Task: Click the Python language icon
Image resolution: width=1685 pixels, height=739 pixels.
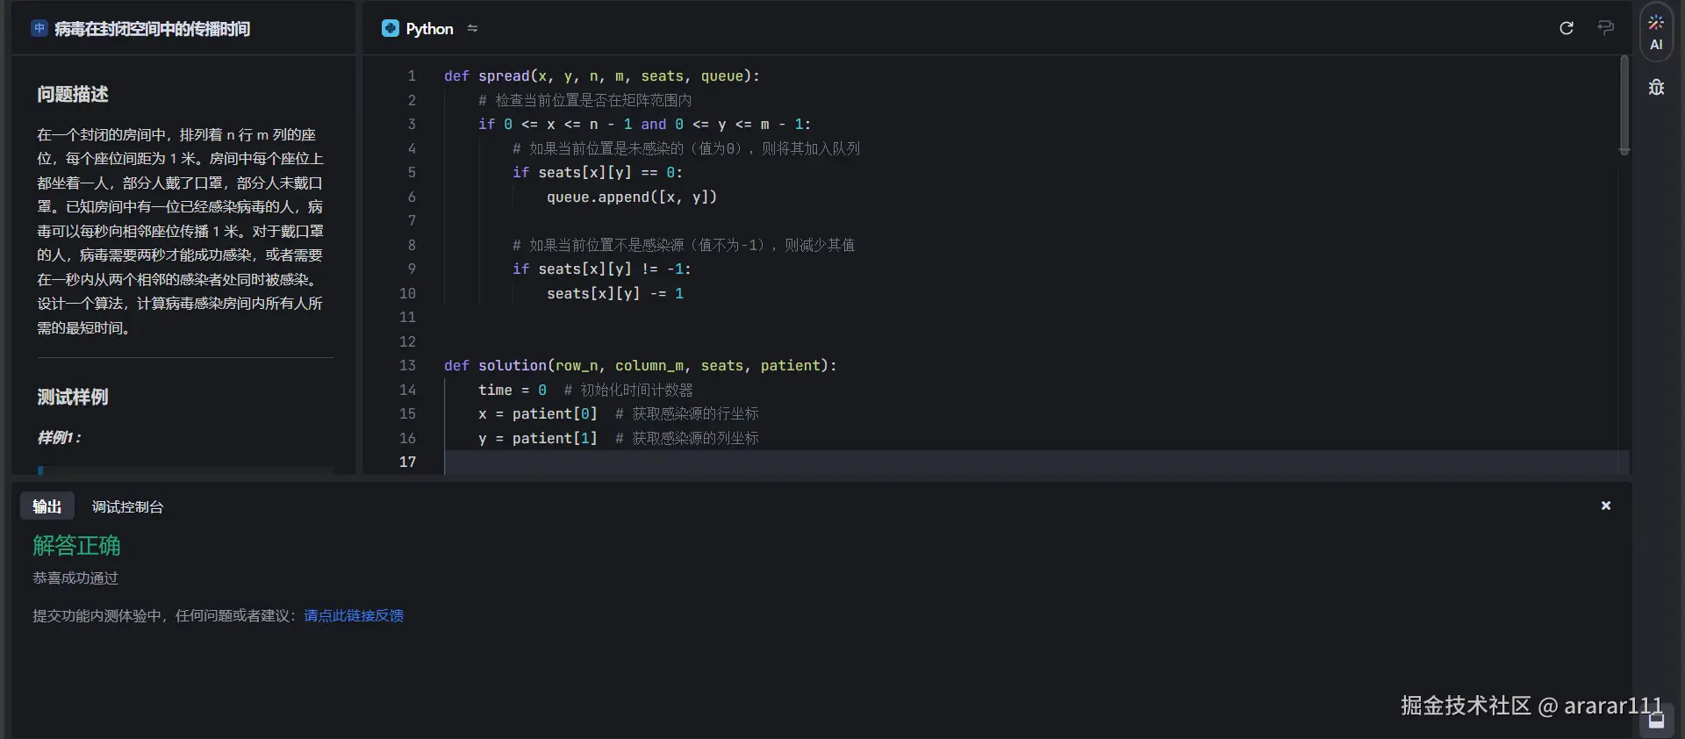Action: tap(391, 28)
